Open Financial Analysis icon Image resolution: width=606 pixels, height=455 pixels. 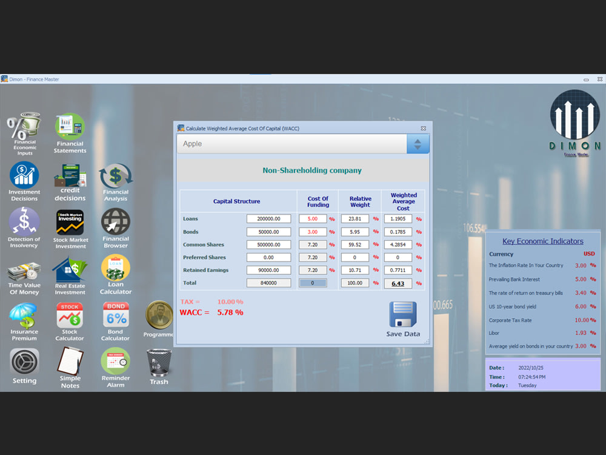(116, 182)
